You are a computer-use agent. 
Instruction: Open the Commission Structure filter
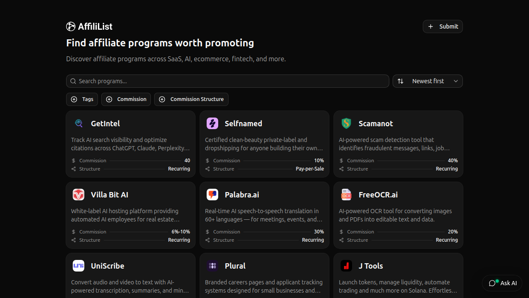click(x=191, y=99)
